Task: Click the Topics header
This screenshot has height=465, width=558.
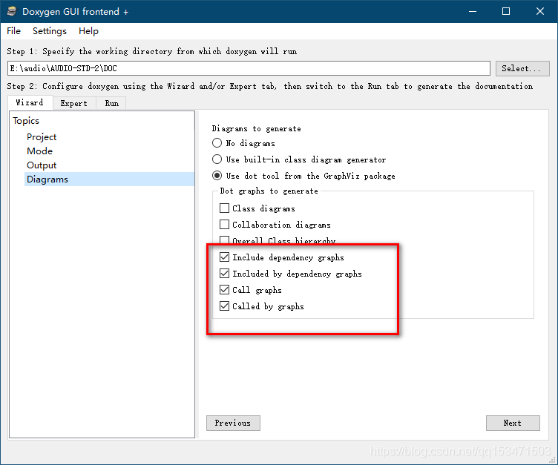Action: [x=26, y=121]
